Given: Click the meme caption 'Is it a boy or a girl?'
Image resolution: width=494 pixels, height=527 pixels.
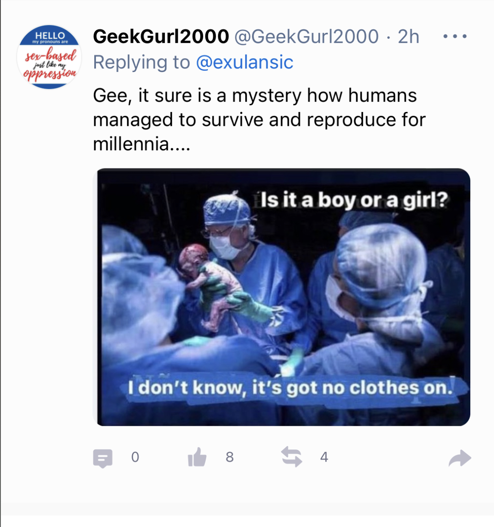Looking at the screenshot, I should (x=354, y=200).
